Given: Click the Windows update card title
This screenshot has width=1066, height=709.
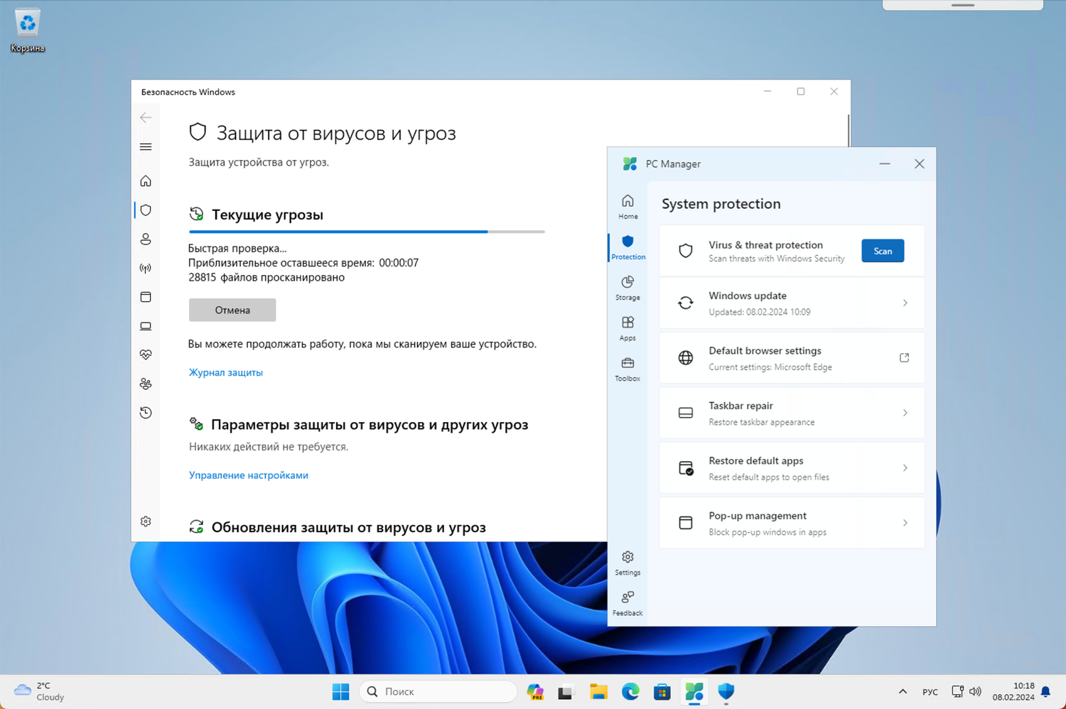Looking at the screenshot, I should (x=748, y=296).
